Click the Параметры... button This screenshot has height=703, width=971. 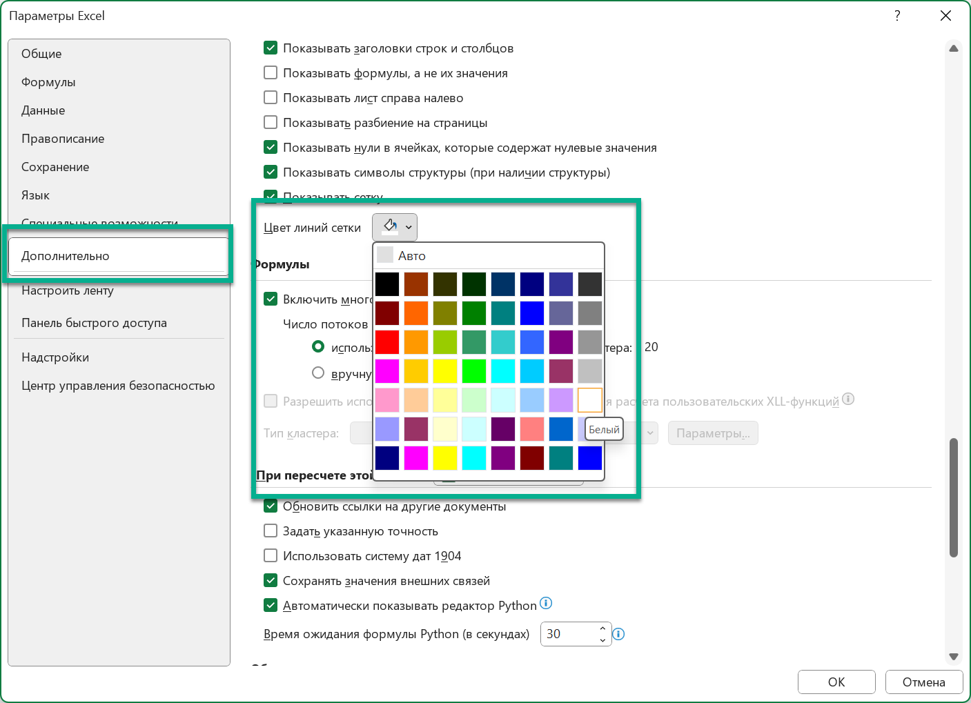point(713,433)
